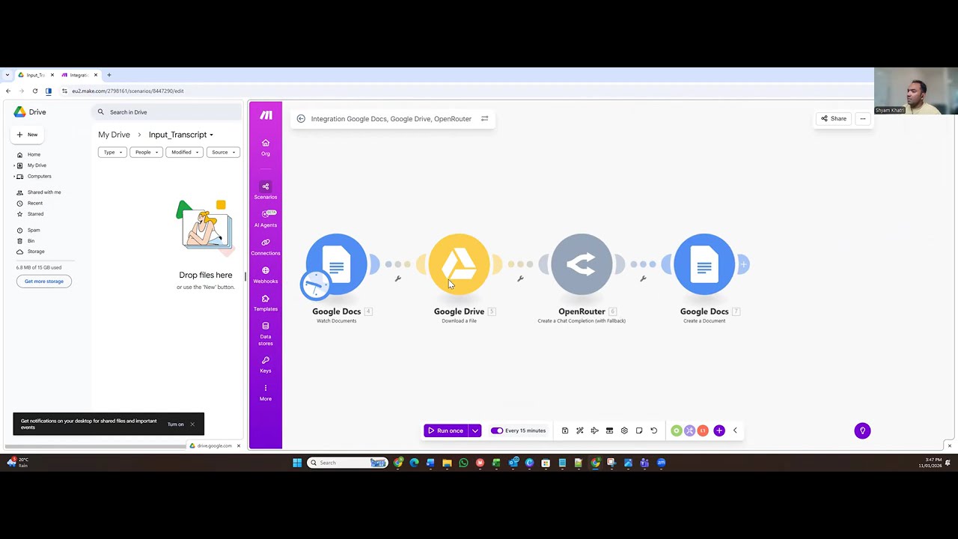This screenshot has width=958, height=539.
Task: Click New button in Google Drive
Action: 28,135
